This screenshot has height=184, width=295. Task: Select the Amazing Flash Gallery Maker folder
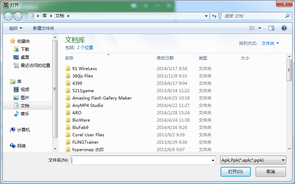click(x=102, y=98)
